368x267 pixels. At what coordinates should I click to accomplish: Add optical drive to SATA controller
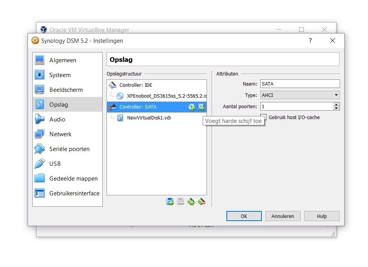(192, 107)
